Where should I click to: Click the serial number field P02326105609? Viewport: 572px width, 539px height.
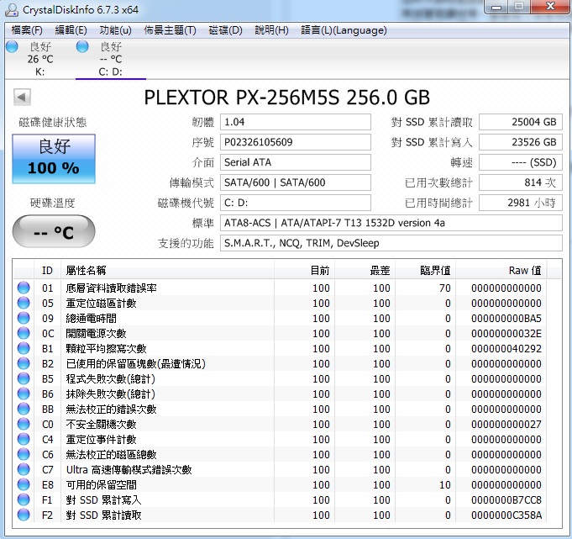pos(295,142)
